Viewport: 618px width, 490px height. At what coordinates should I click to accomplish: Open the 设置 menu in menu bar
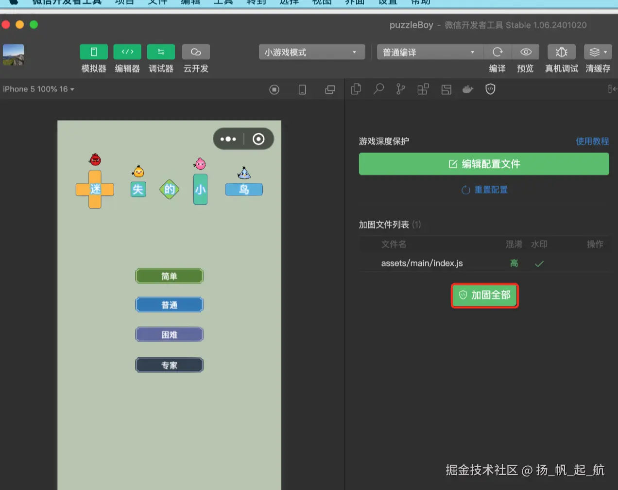(x=388, y=2)
